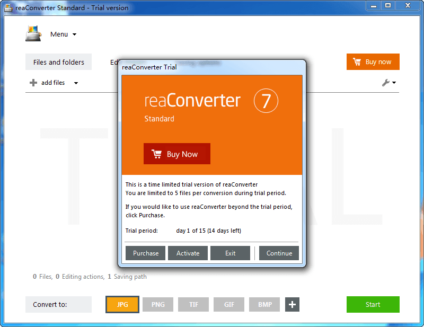Open the wrench settings icon
Viewport: 424px width, 327px height.
click(386, 83)
